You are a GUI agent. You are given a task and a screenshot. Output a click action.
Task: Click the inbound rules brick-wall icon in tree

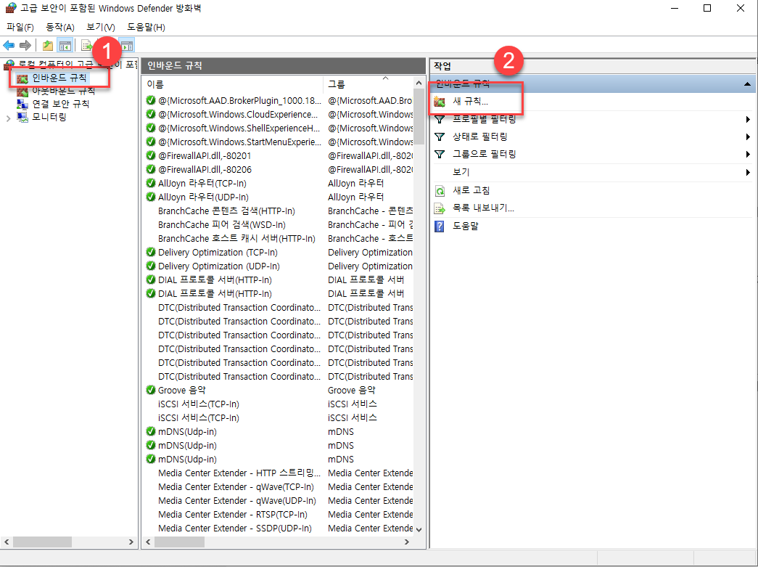(x=22, y=78)
